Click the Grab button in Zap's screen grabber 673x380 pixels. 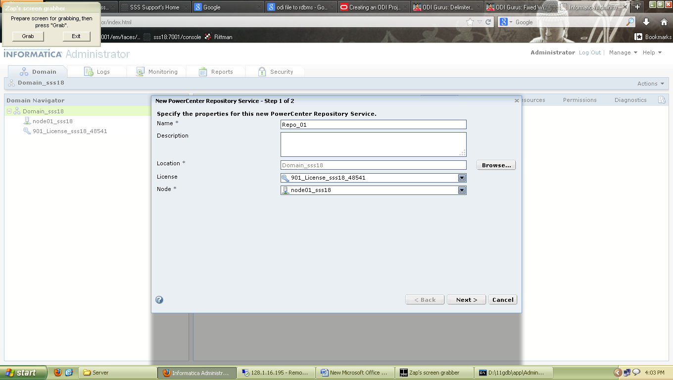(28, 36)
